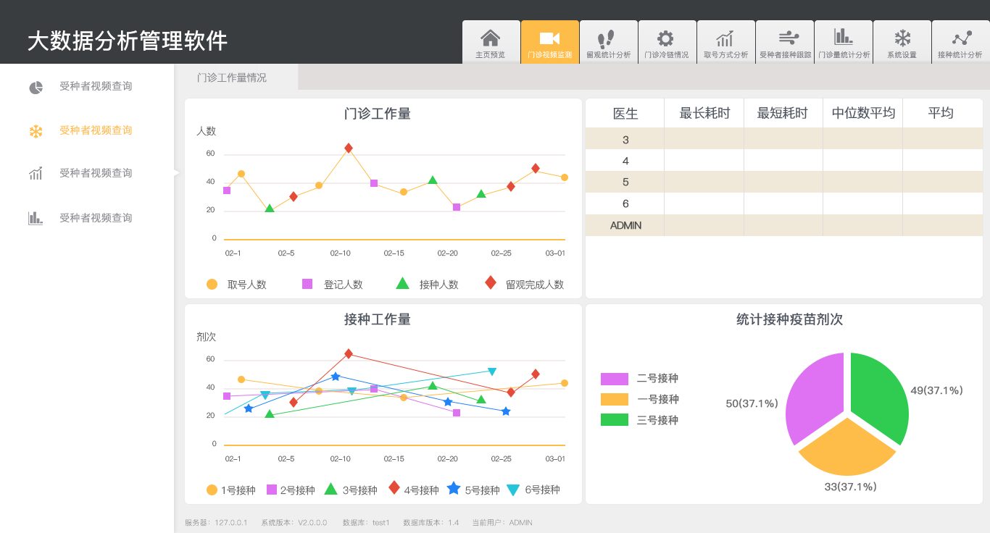
Task: Toggle 接种人数 legend entry
Action: point(428,284)
